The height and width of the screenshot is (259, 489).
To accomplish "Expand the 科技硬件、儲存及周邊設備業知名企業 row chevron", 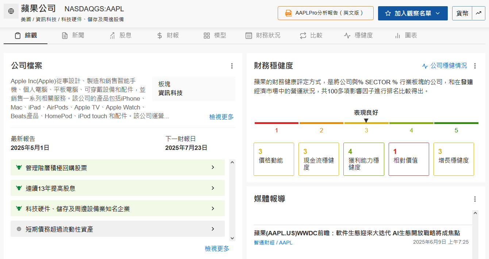I will [213, 209].
